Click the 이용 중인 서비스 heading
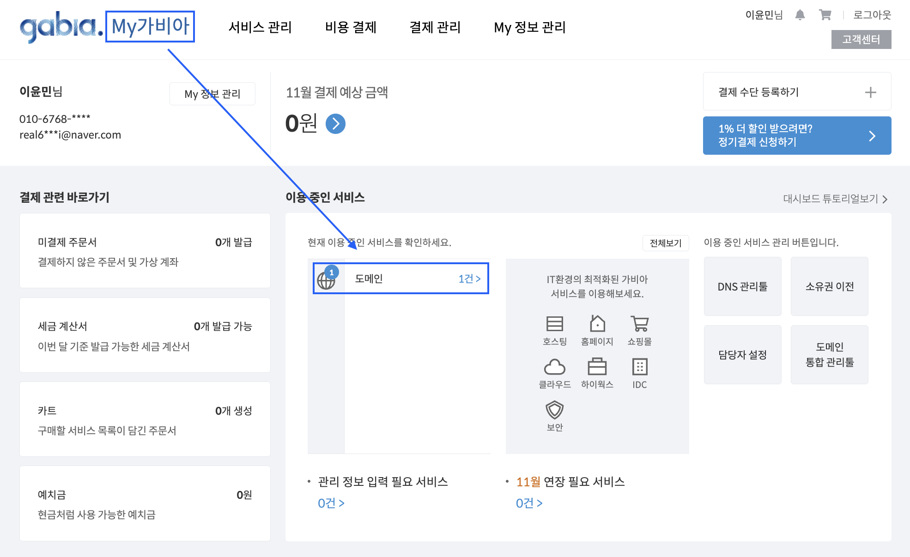Viewport: 910px width, 557px height. 325,197
